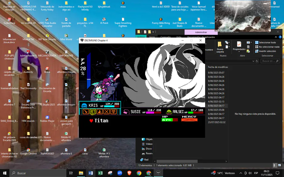
Task: Open Word from the taskbar
Action: (91, 173)
